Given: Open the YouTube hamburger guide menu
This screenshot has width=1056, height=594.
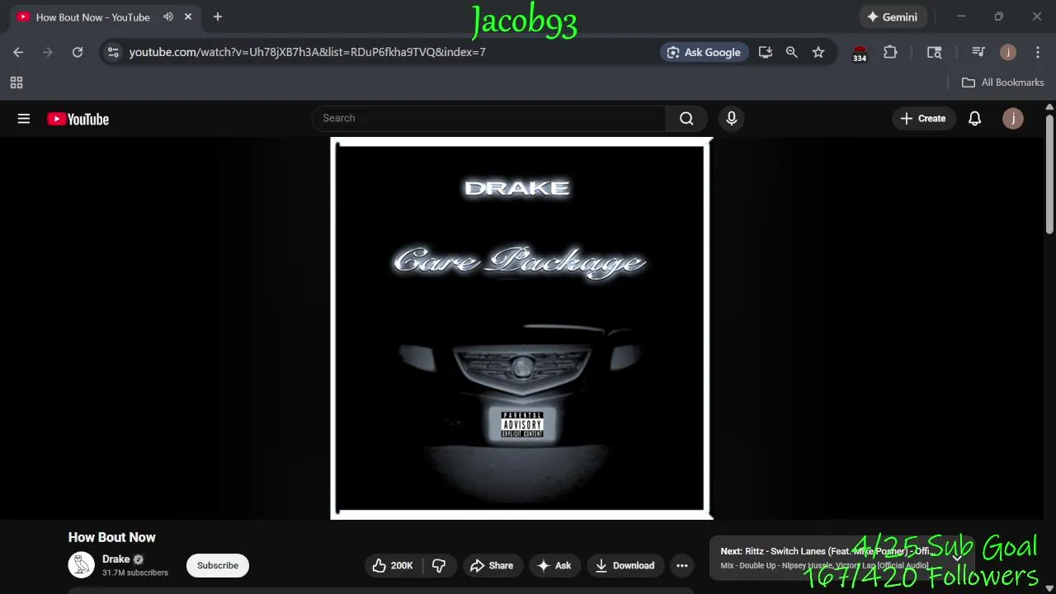Looking at the screenshot, I should [24, 119].
